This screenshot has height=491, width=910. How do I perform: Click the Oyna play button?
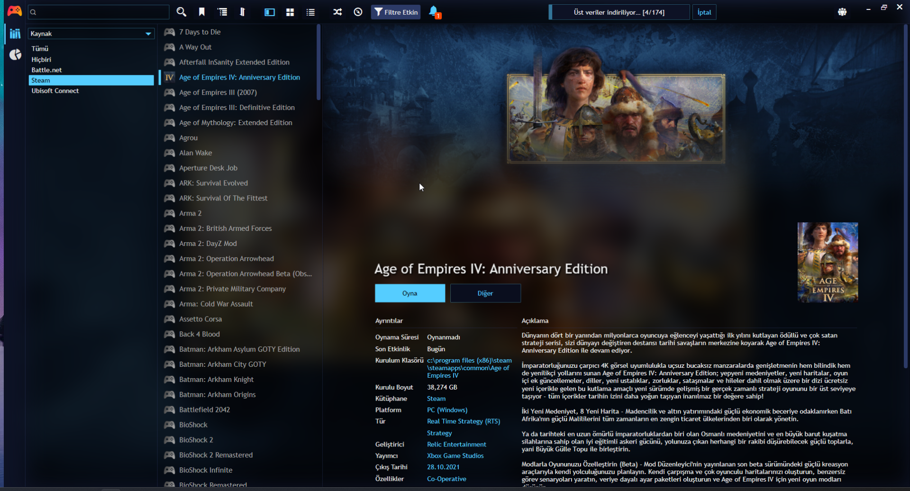pos(410,293)
